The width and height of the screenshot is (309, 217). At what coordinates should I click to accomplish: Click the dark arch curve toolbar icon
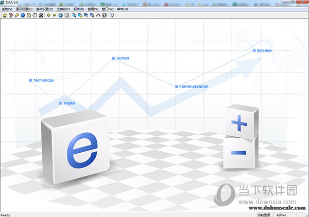(x=98, y=15)
